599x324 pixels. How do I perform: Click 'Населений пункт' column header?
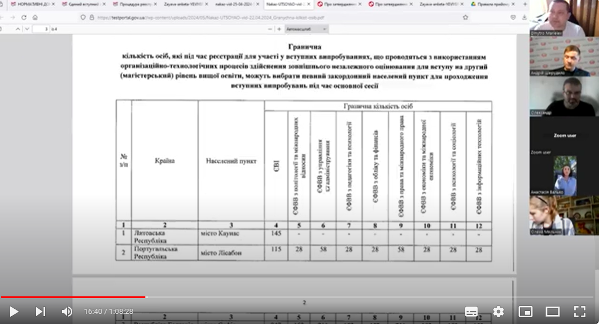tap(231, 161)
